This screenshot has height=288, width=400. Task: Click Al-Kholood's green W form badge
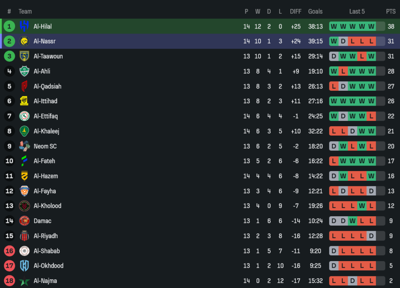pyautogui.click(x=362, y=206)
